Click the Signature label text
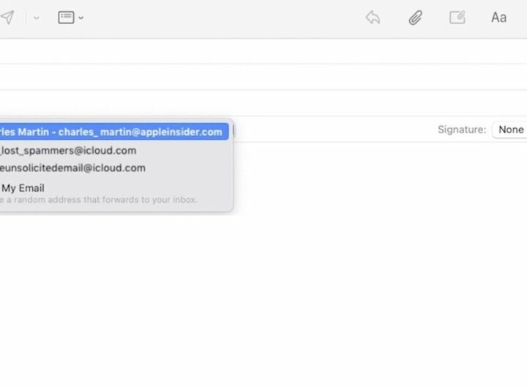527x388 pixels. coord(461,130)
